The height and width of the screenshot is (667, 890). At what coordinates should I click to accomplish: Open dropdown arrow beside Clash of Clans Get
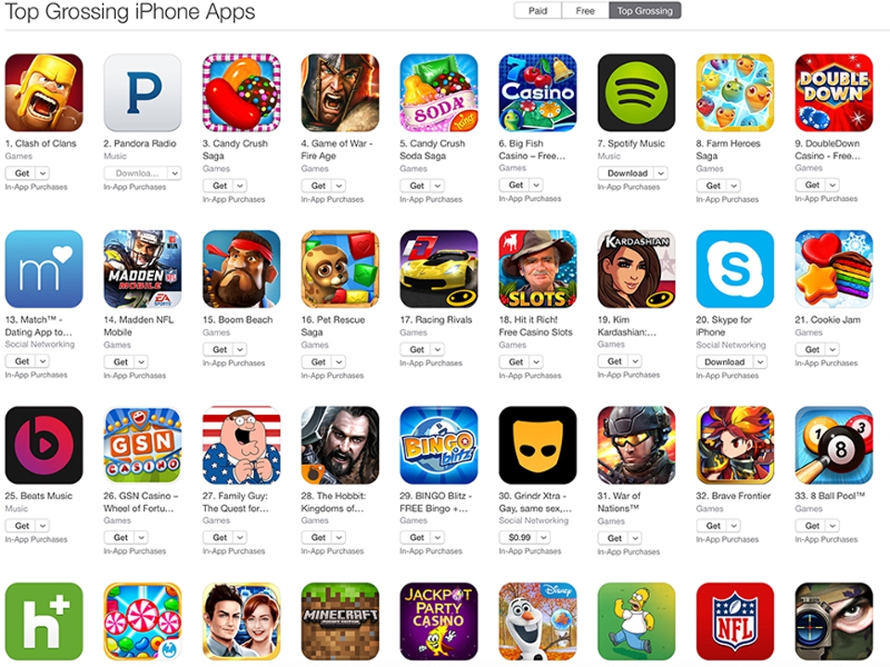[43, 173]
